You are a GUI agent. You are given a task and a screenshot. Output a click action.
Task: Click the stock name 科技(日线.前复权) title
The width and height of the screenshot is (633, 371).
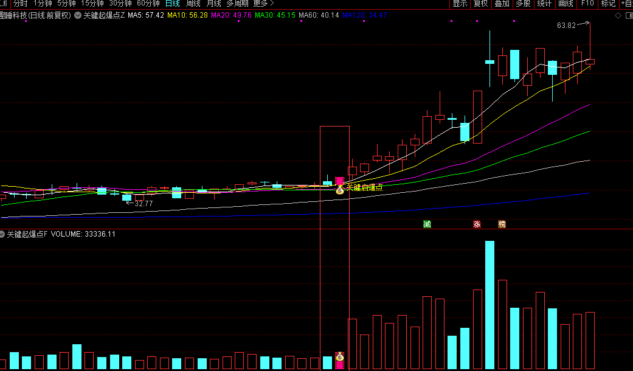tap(35, 15)
